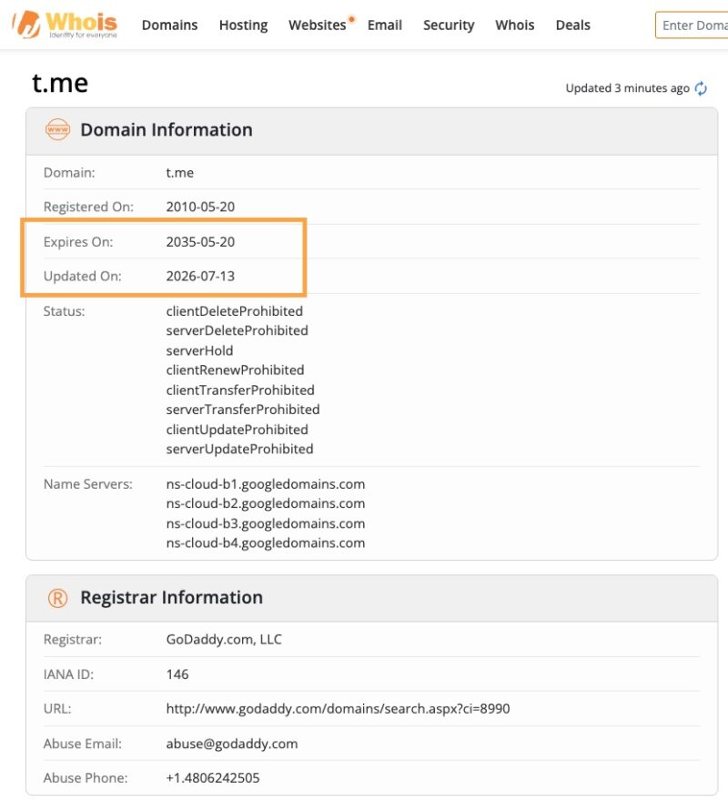The width and height of the screenshot is (728, 801).
Task: Click the R icon beside Registrar Information
Action: (x=57, y=598)
